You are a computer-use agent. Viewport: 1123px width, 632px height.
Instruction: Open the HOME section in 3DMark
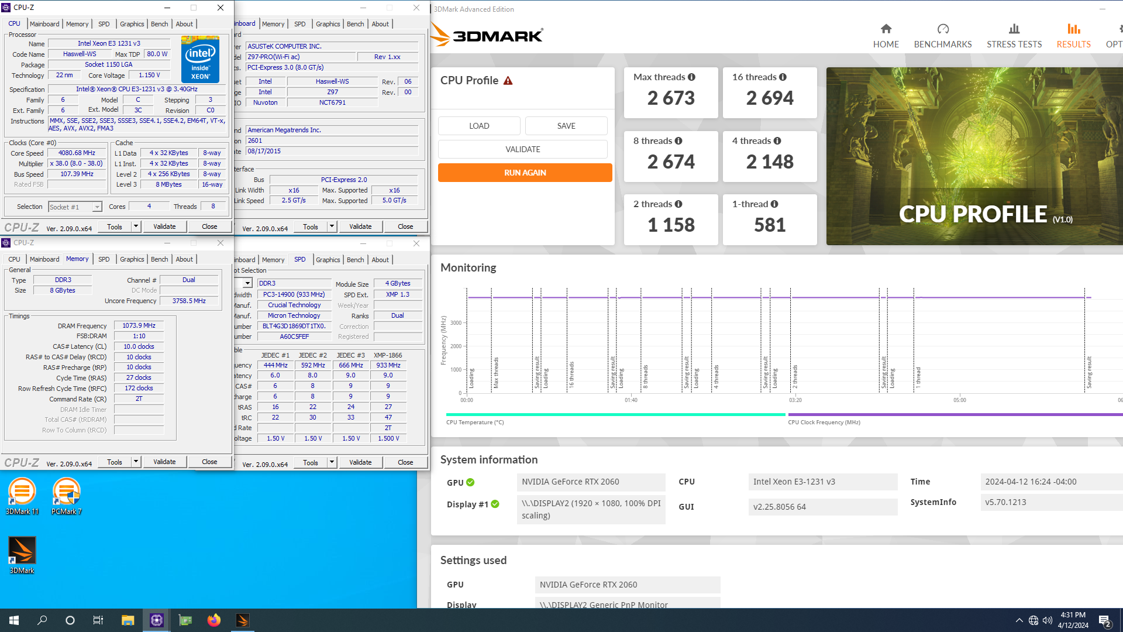(x=886, y=36)
